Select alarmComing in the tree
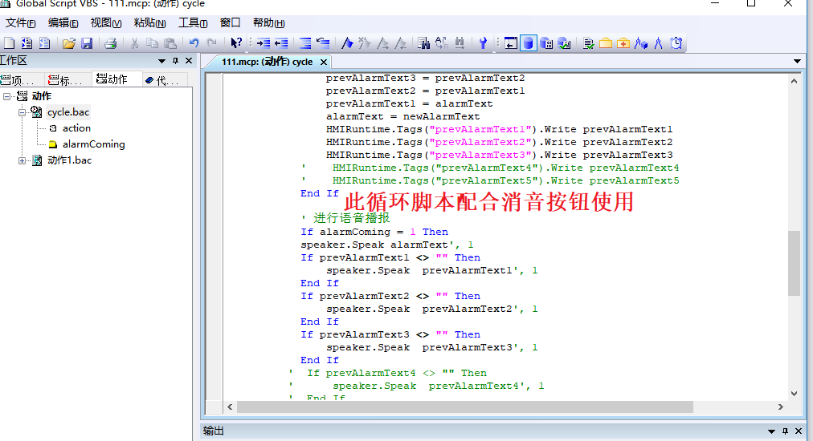Viewport: 813px width, 441px height. click(93, 144)
